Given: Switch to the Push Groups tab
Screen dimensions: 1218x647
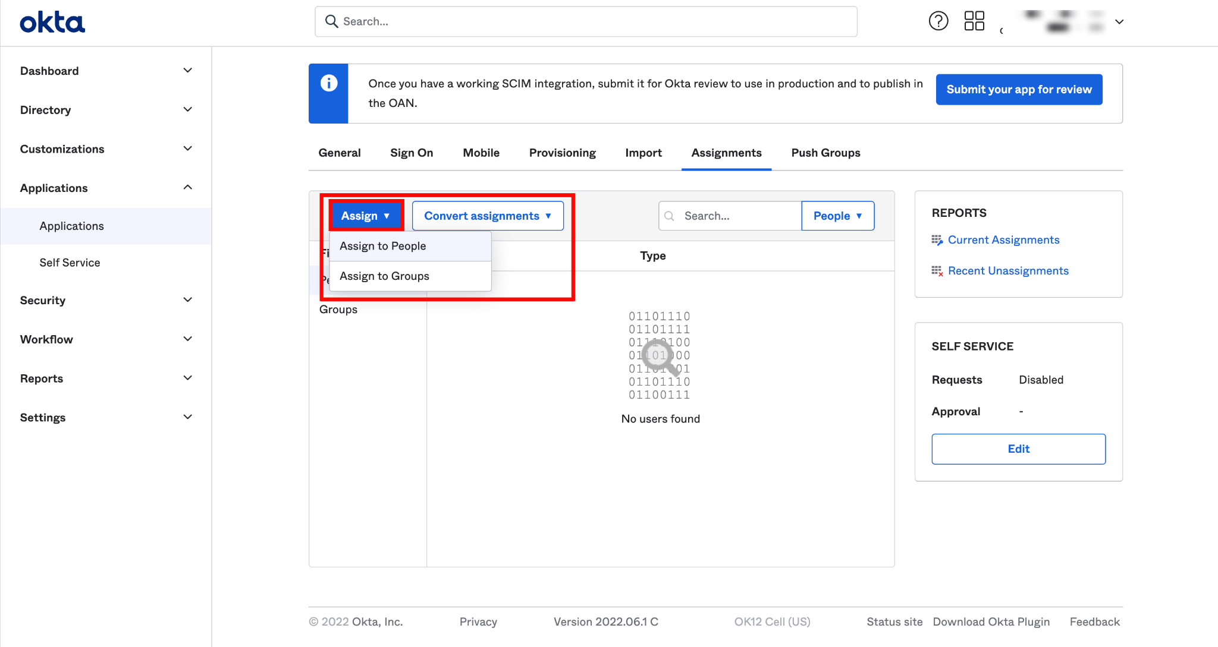Looking at the screenshot, I should point(825,153).
